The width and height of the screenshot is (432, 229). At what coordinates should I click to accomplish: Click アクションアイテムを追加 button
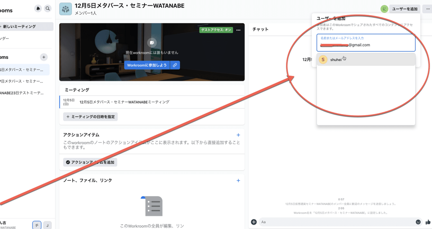90,162
